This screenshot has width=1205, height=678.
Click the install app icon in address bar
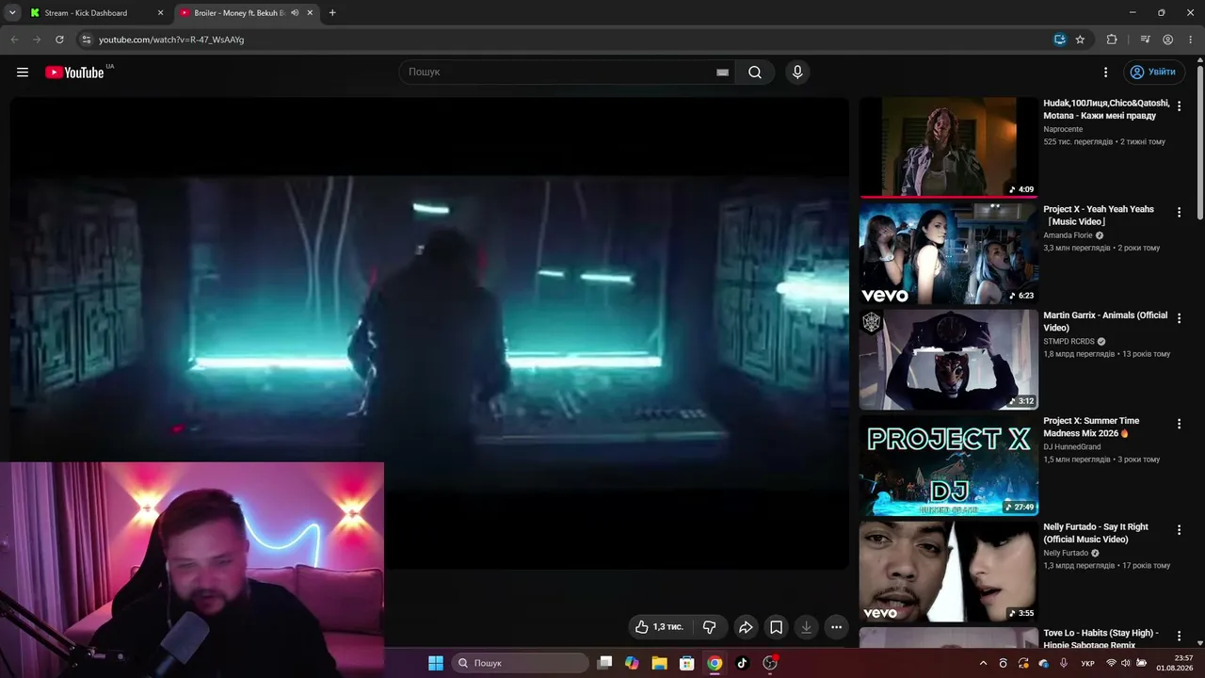point(1060,40)
